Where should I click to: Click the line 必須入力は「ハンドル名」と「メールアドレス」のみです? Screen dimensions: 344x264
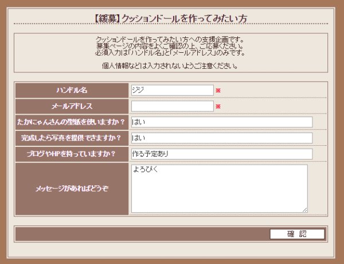tap(170, 53)
